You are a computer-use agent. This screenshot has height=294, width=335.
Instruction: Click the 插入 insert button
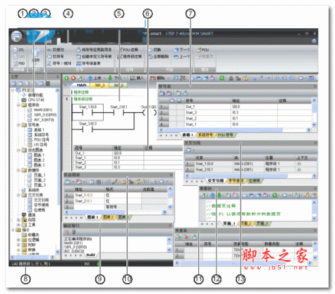coord(137,78)
